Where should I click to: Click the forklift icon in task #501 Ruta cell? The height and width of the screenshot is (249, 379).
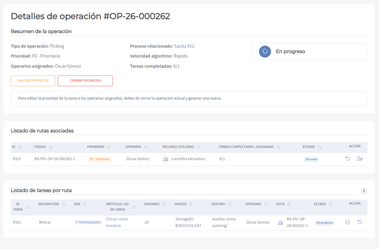point(281,222)
